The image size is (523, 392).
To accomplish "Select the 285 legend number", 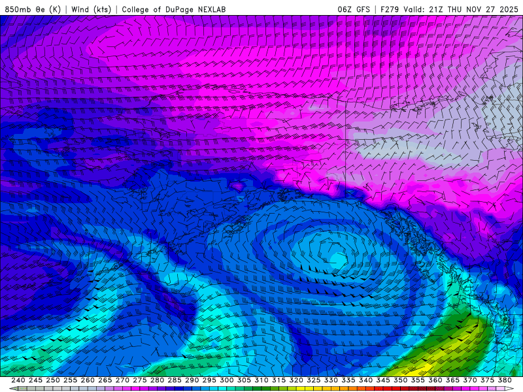I will point(175,380).
